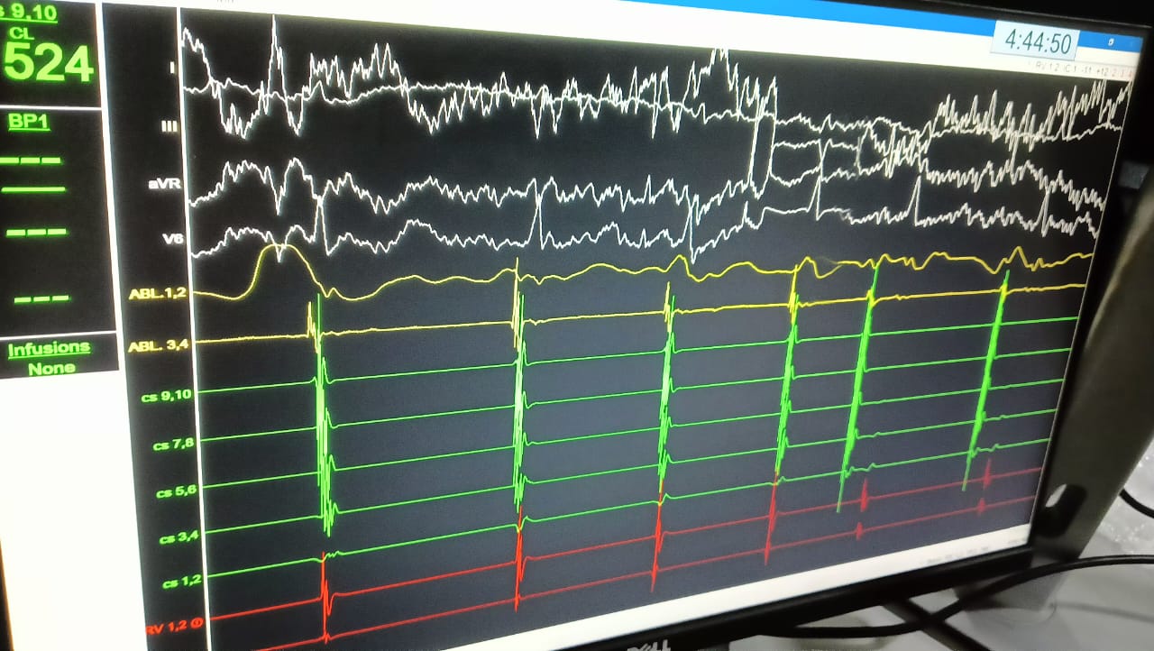Screen dimensions: 1154x651
Task: Open the Infusions heading link
Action: coord(49,348)
